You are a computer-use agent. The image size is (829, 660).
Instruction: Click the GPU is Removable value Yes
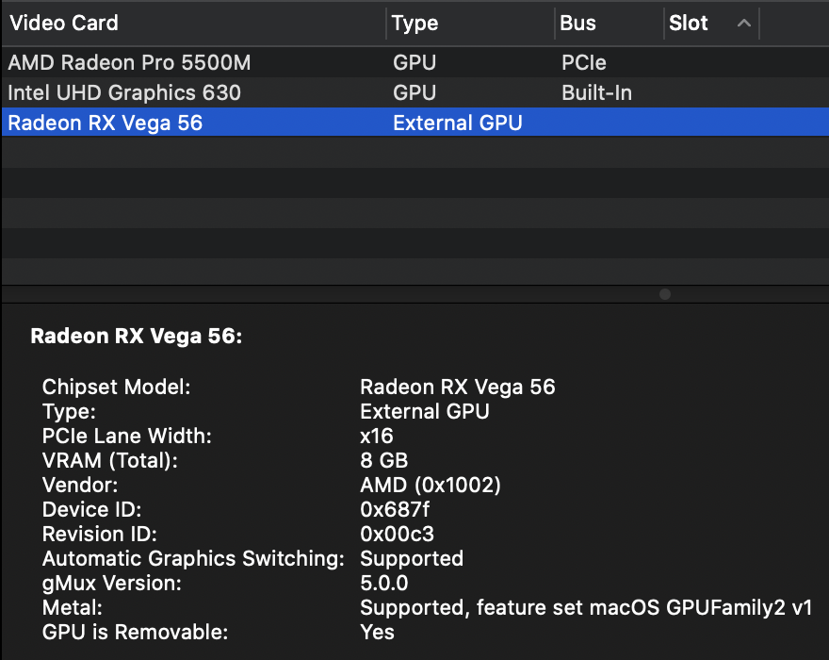[377, 632]
